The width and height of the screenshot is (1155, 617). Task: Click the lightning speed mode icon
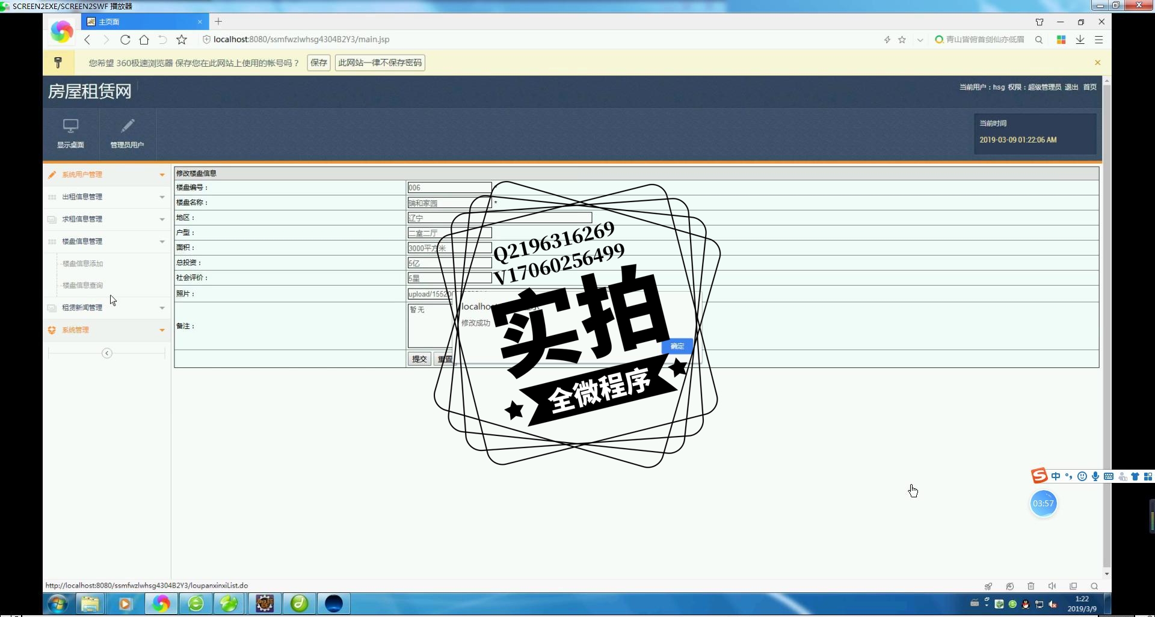887,40
